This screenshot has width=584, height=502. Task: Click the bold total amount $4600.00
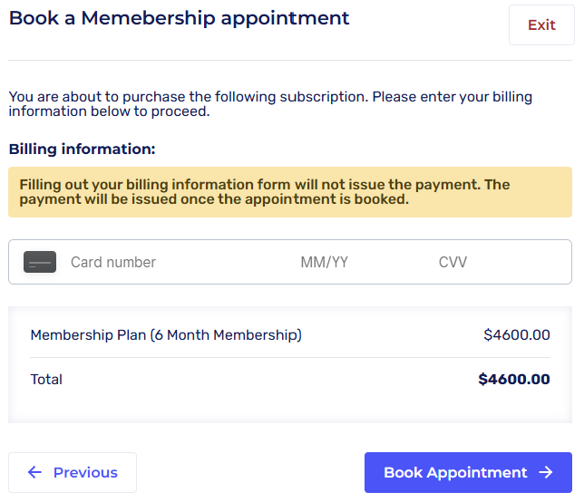[513, 380]
